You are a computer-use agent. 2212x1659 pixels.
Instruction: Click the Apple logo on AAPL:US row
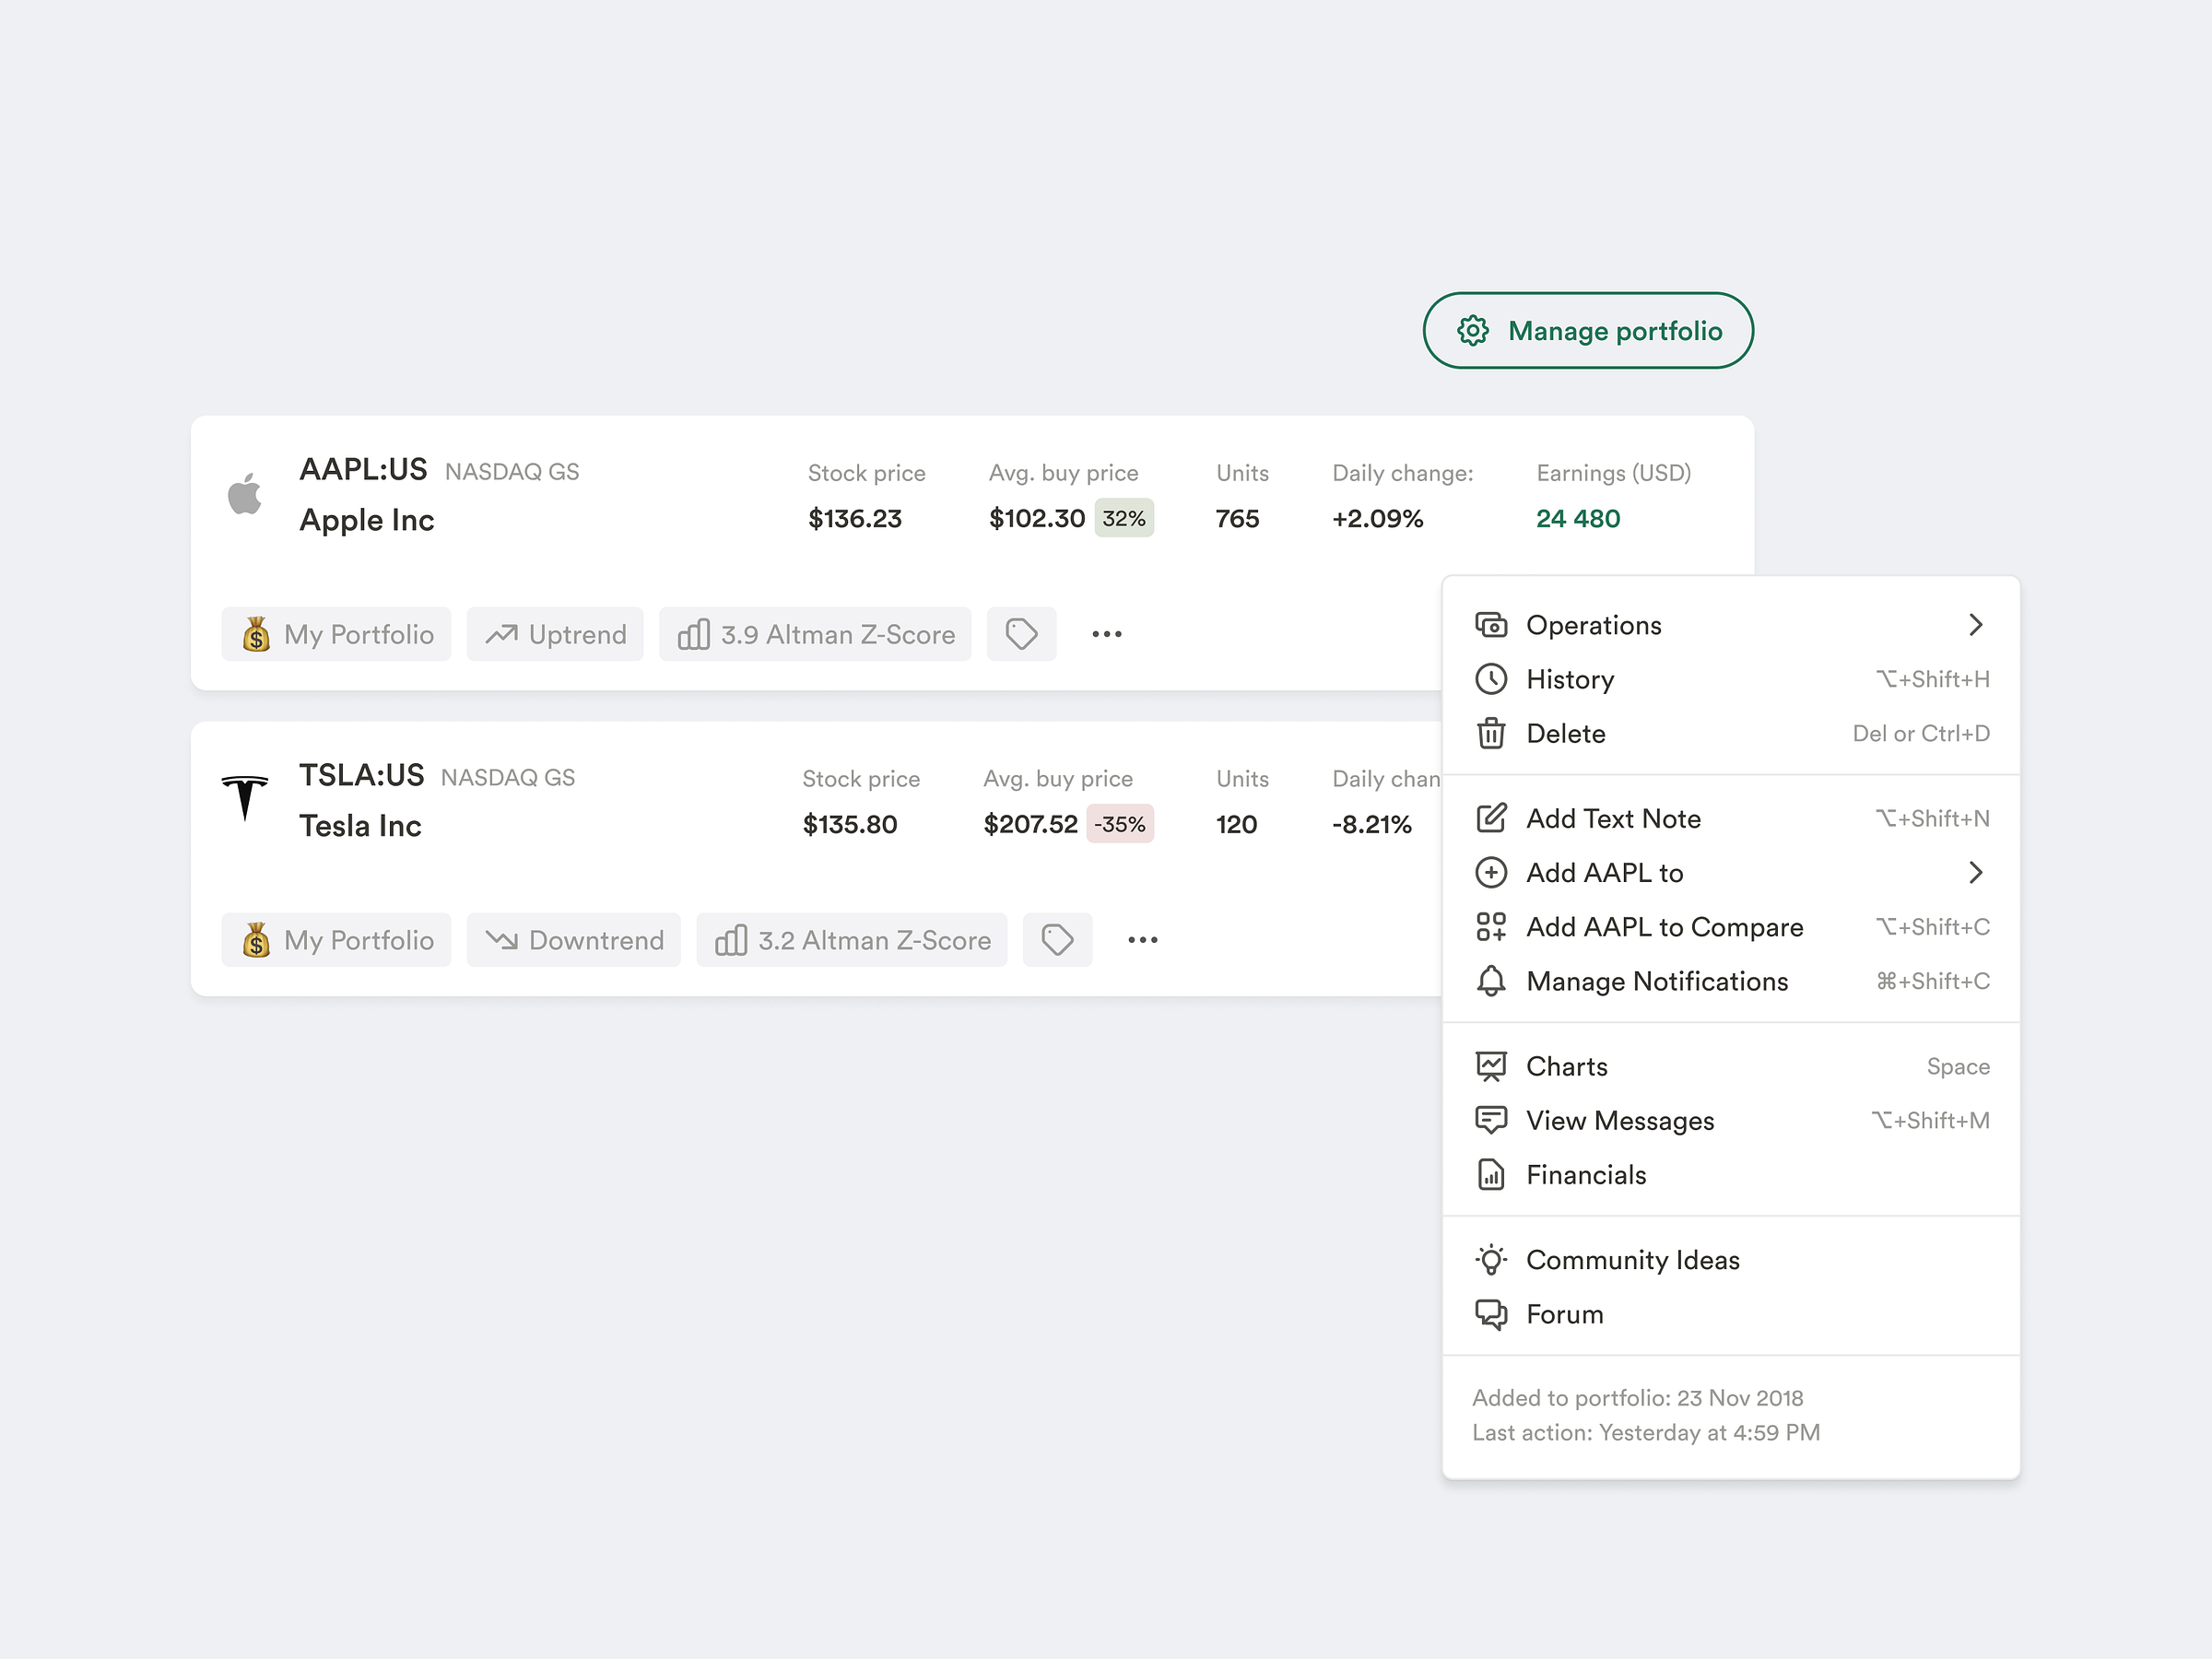pyautogui.click(x=245, y=492)
